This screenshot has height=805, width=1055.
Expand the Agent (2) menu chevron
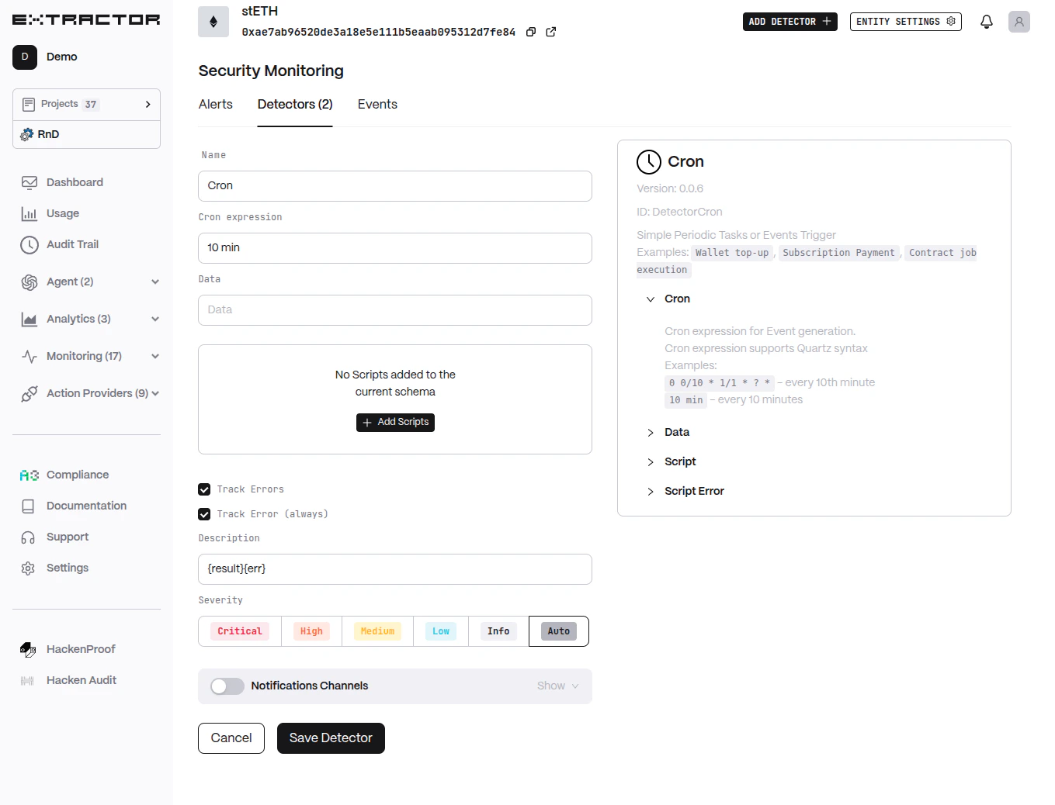155,282
